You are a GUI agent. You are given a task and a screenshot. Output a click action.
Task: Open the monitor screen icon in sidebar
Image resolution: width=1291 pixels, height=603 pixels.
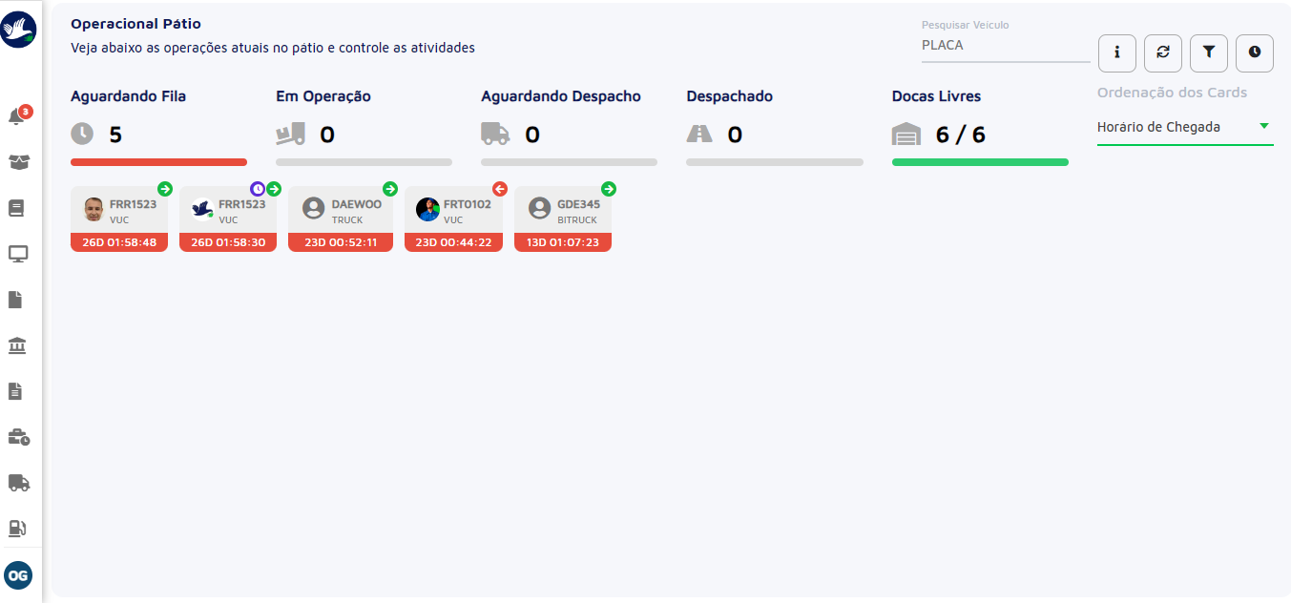tap(18, 254)
